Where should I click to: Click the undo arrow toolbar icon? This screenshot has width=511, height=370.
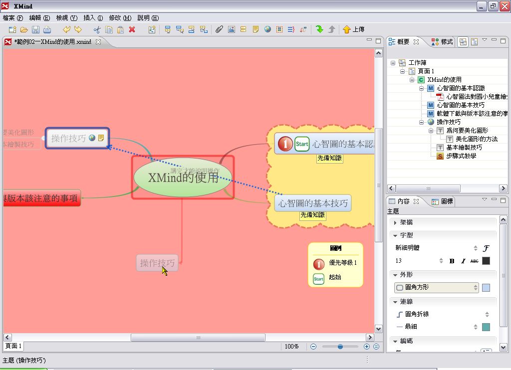[66, 29]
